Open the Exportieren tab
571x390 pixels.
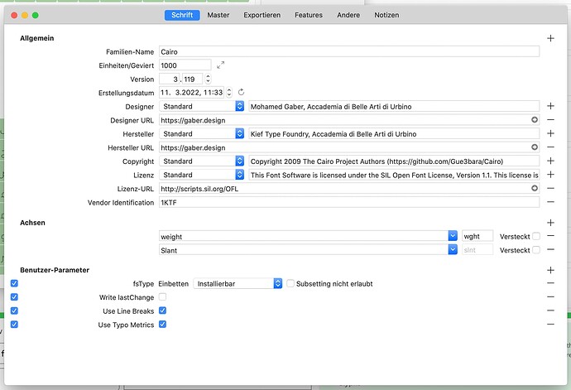pos(262,15)
